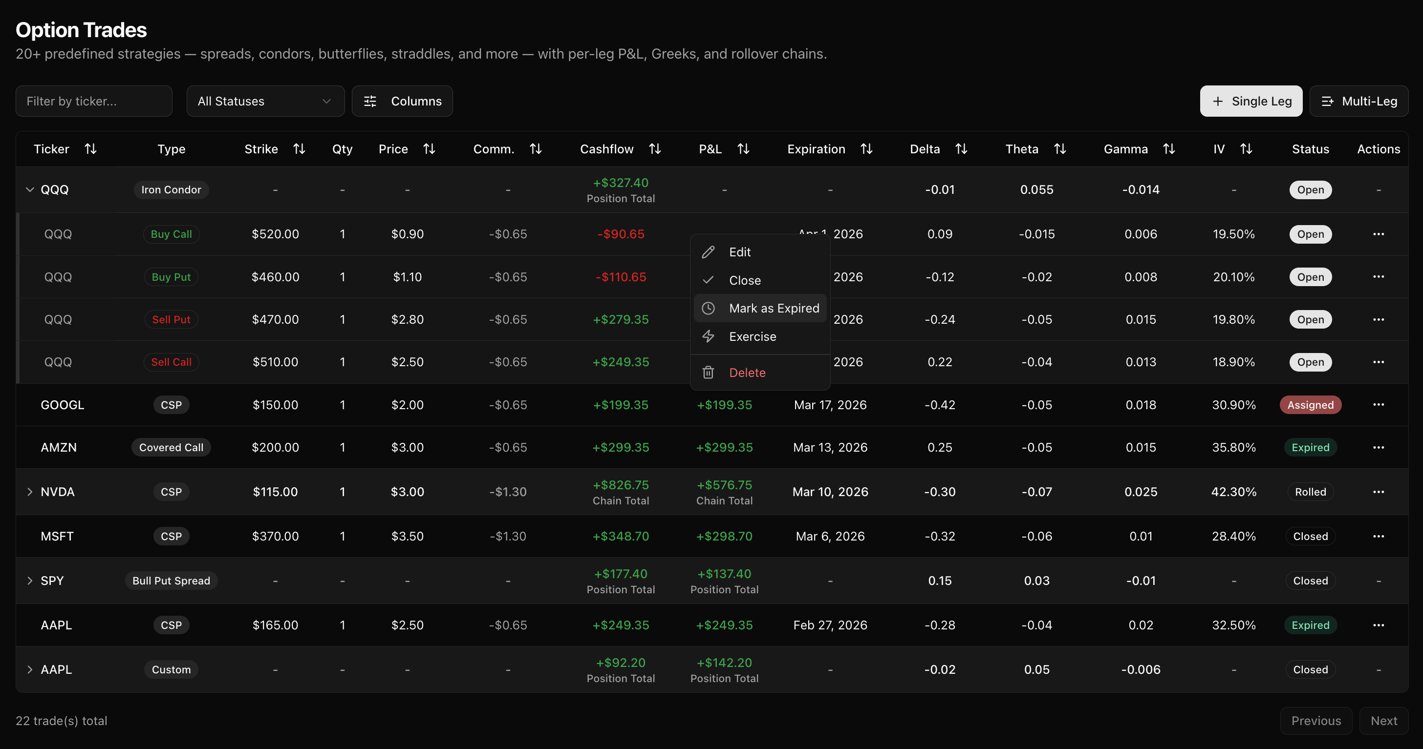This screenshot has height=749, width=1423.
Task: Open actions menu for AMZN Covered Call
Action: click(x=1378, y=447)
